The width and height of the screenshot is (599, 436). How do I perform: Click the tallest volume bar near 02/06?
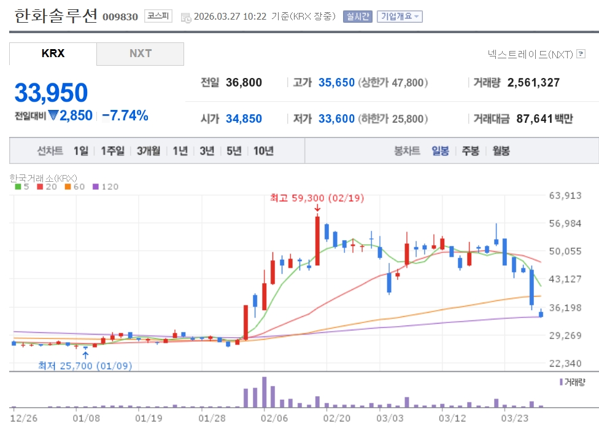point(265,392)
